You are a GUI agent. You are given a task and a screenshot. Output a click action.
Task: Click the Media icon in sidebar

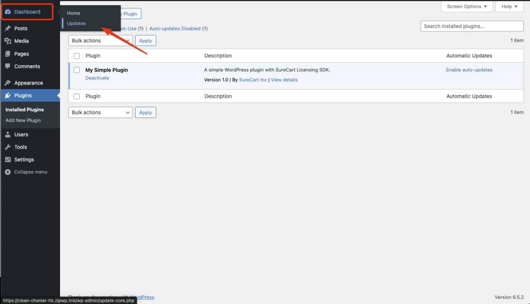8,41
